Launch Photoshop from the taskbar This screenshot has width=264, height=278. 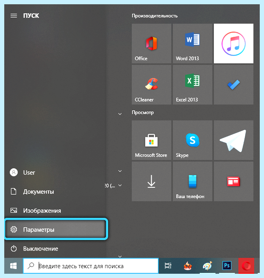(x=227, y=266)
